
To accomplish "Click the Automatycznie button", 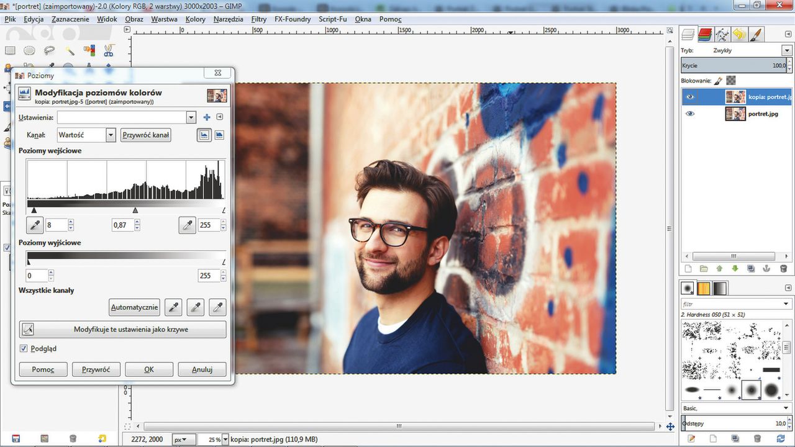I will (x=135, y=307).
